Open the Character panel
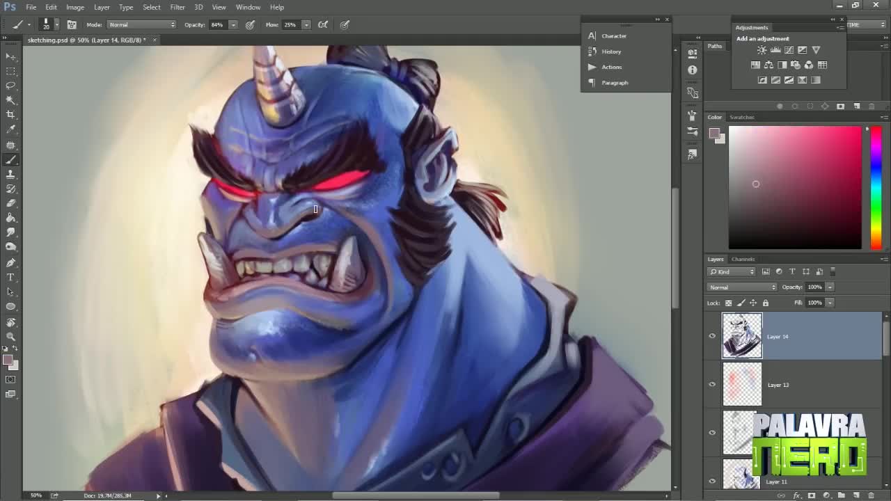 point(614,35)
